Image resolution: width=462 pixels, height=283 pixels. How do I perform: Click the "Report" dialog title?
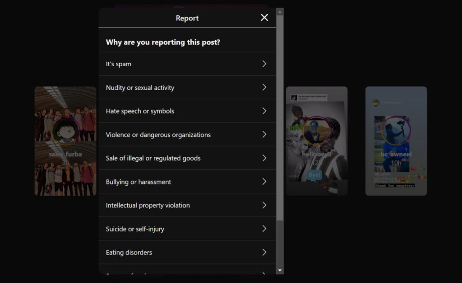click(187, 18)
